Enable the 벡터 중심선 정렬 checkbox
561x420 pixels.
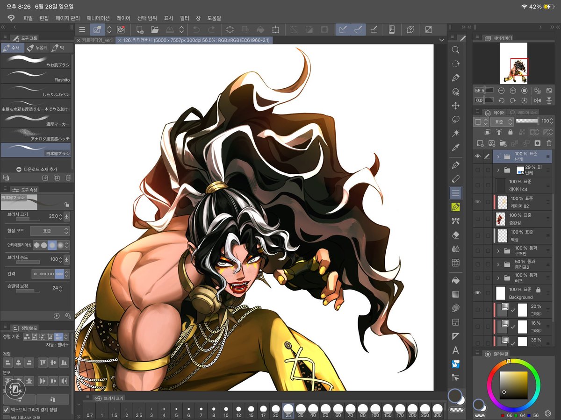6,417
